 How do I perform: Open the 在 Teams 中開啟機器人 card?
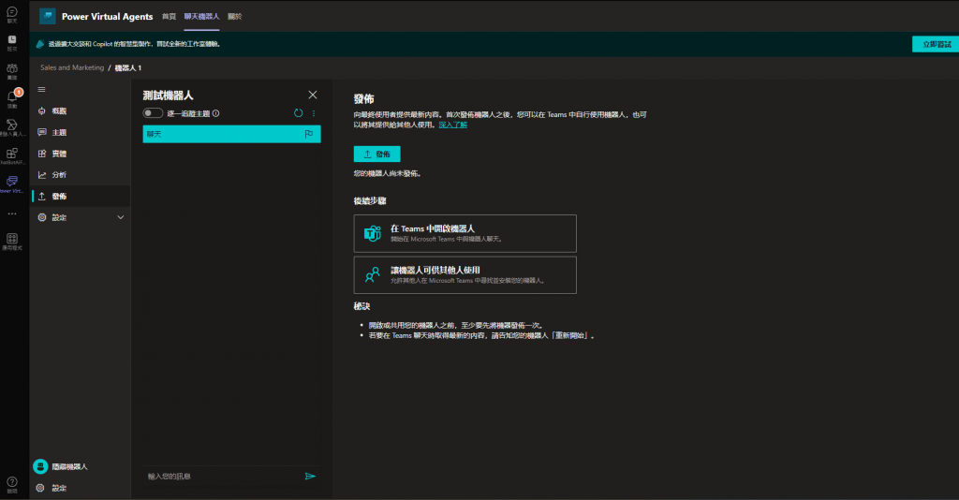[465, 233]
